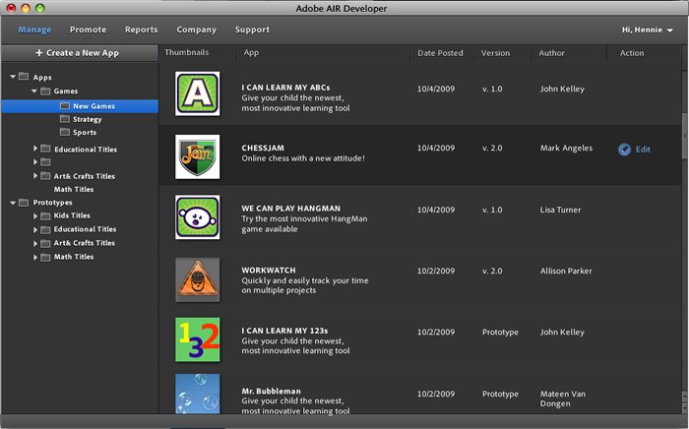Click author Mateen Van Dongen
This screenshot has height=429, width=689.
click(563, 398)
